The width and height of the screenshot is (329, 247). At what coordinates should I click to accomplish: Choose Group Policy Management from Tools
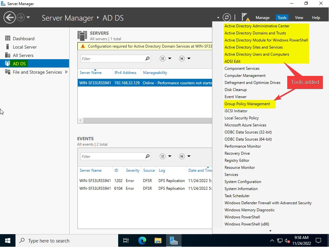tap(247, 104)
